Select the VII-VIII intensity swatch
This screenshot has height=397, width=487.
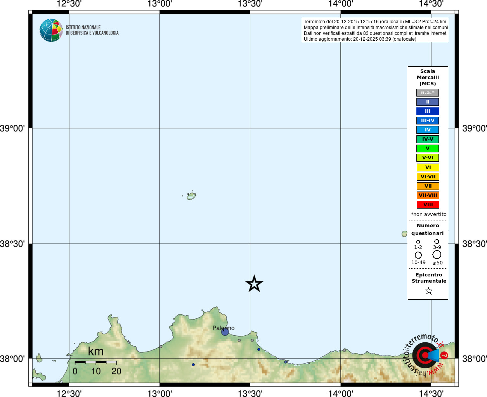point(428,195)
